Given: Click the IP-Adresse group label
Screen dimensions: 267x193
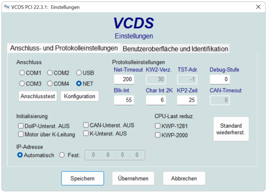Looking at the screenshot, I should (30, 147).
